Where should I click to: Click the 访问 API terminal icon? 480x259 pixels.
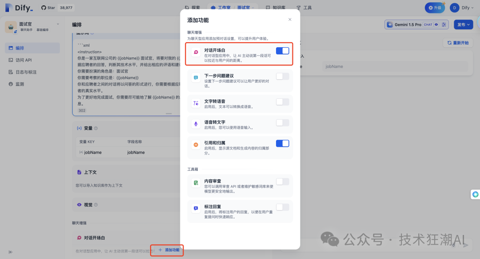coord(11,60)
